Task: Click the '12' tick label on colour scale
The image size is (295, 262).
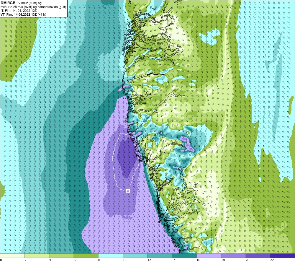Action: coord(149,260)
